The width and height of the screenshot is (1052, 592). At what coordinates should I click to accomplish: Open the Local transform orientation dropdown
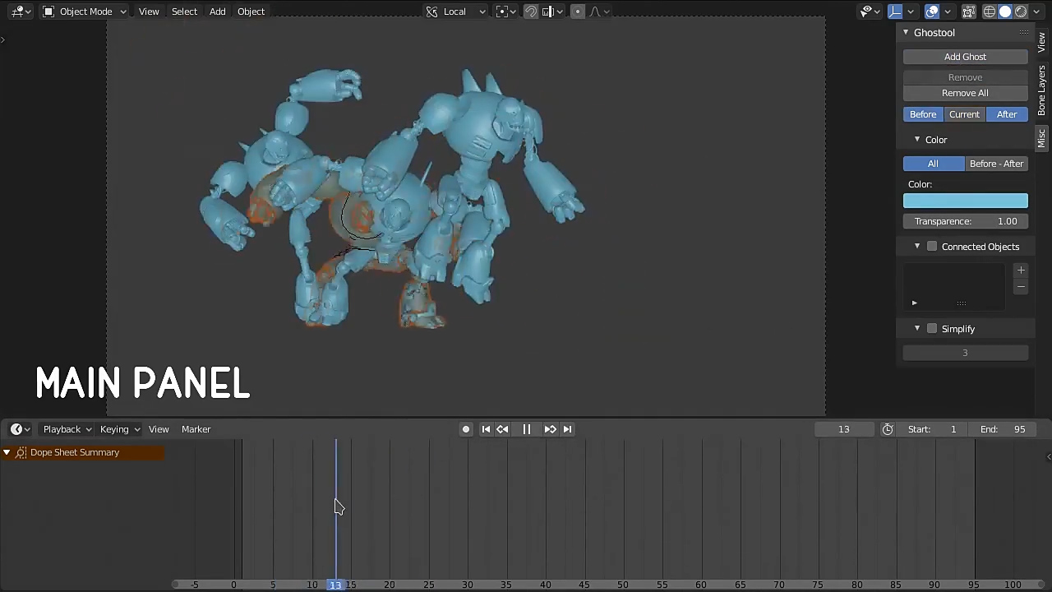click(455, 12)
